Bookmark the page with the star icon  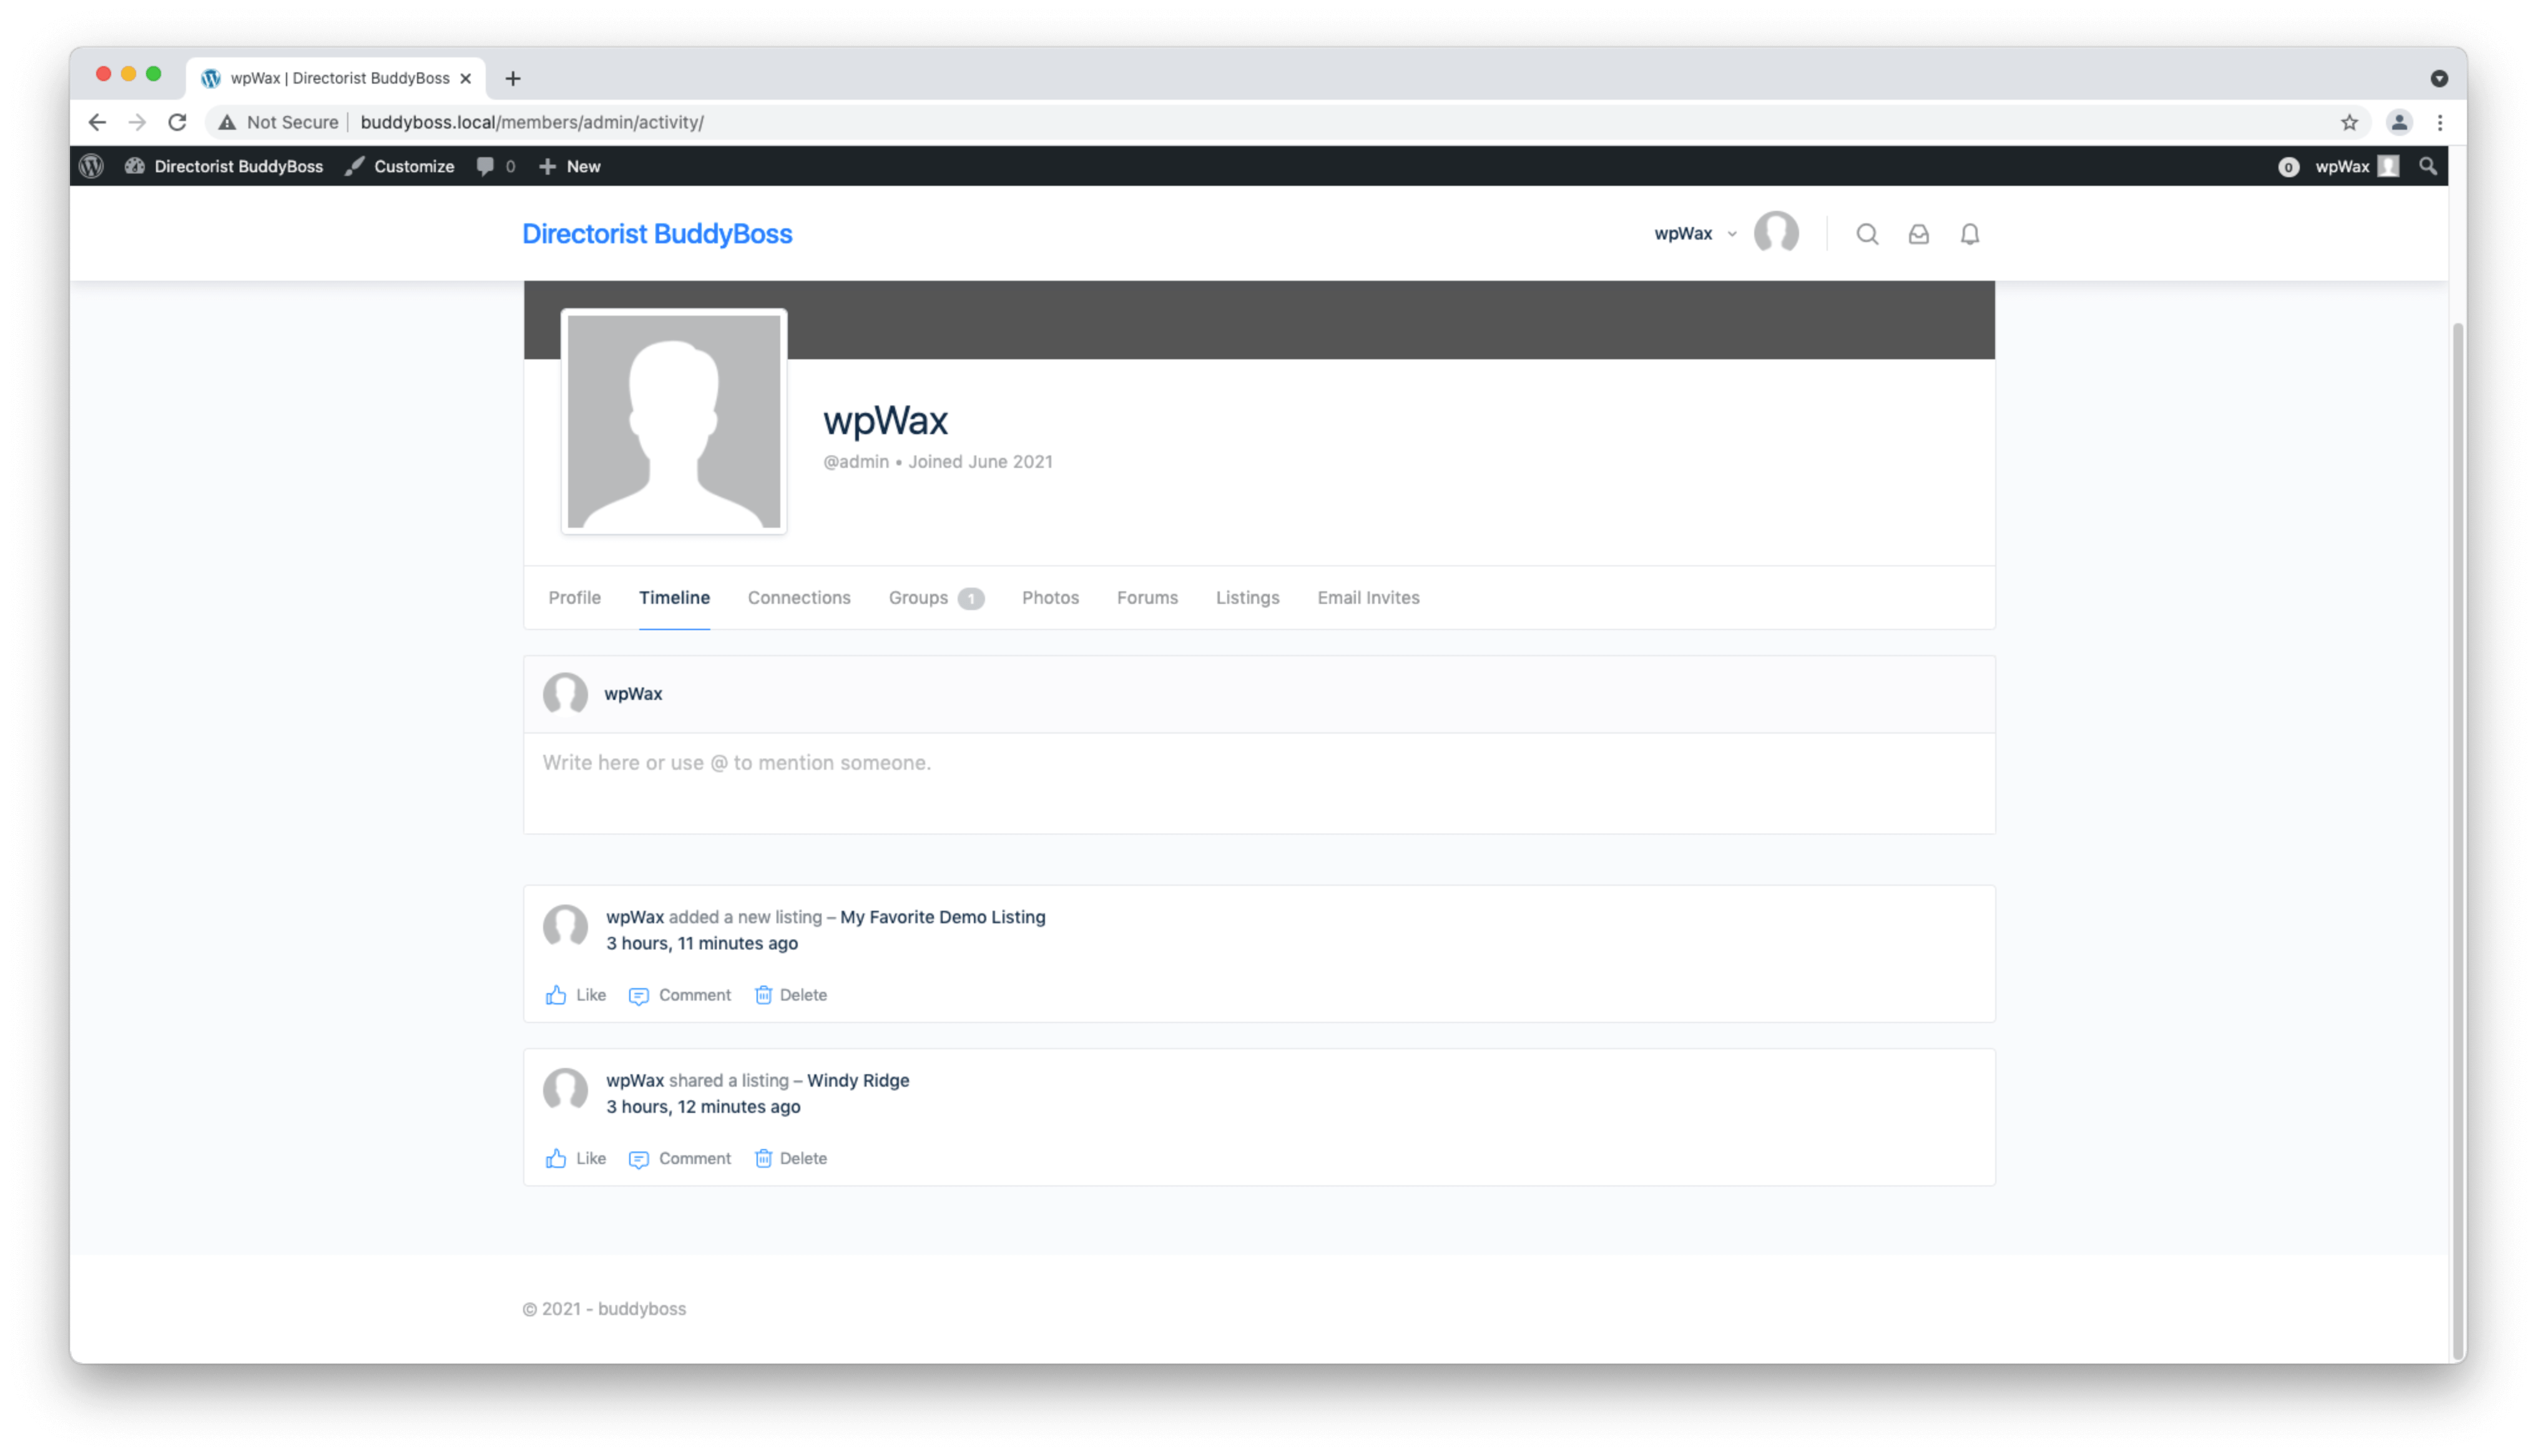[2348, 122]
